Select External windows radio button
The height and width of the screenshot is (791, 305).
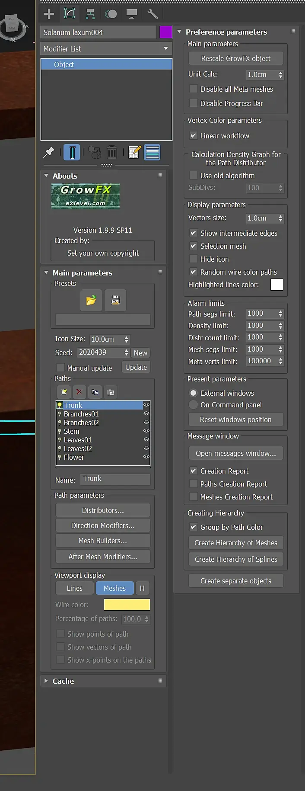[194, 393]
